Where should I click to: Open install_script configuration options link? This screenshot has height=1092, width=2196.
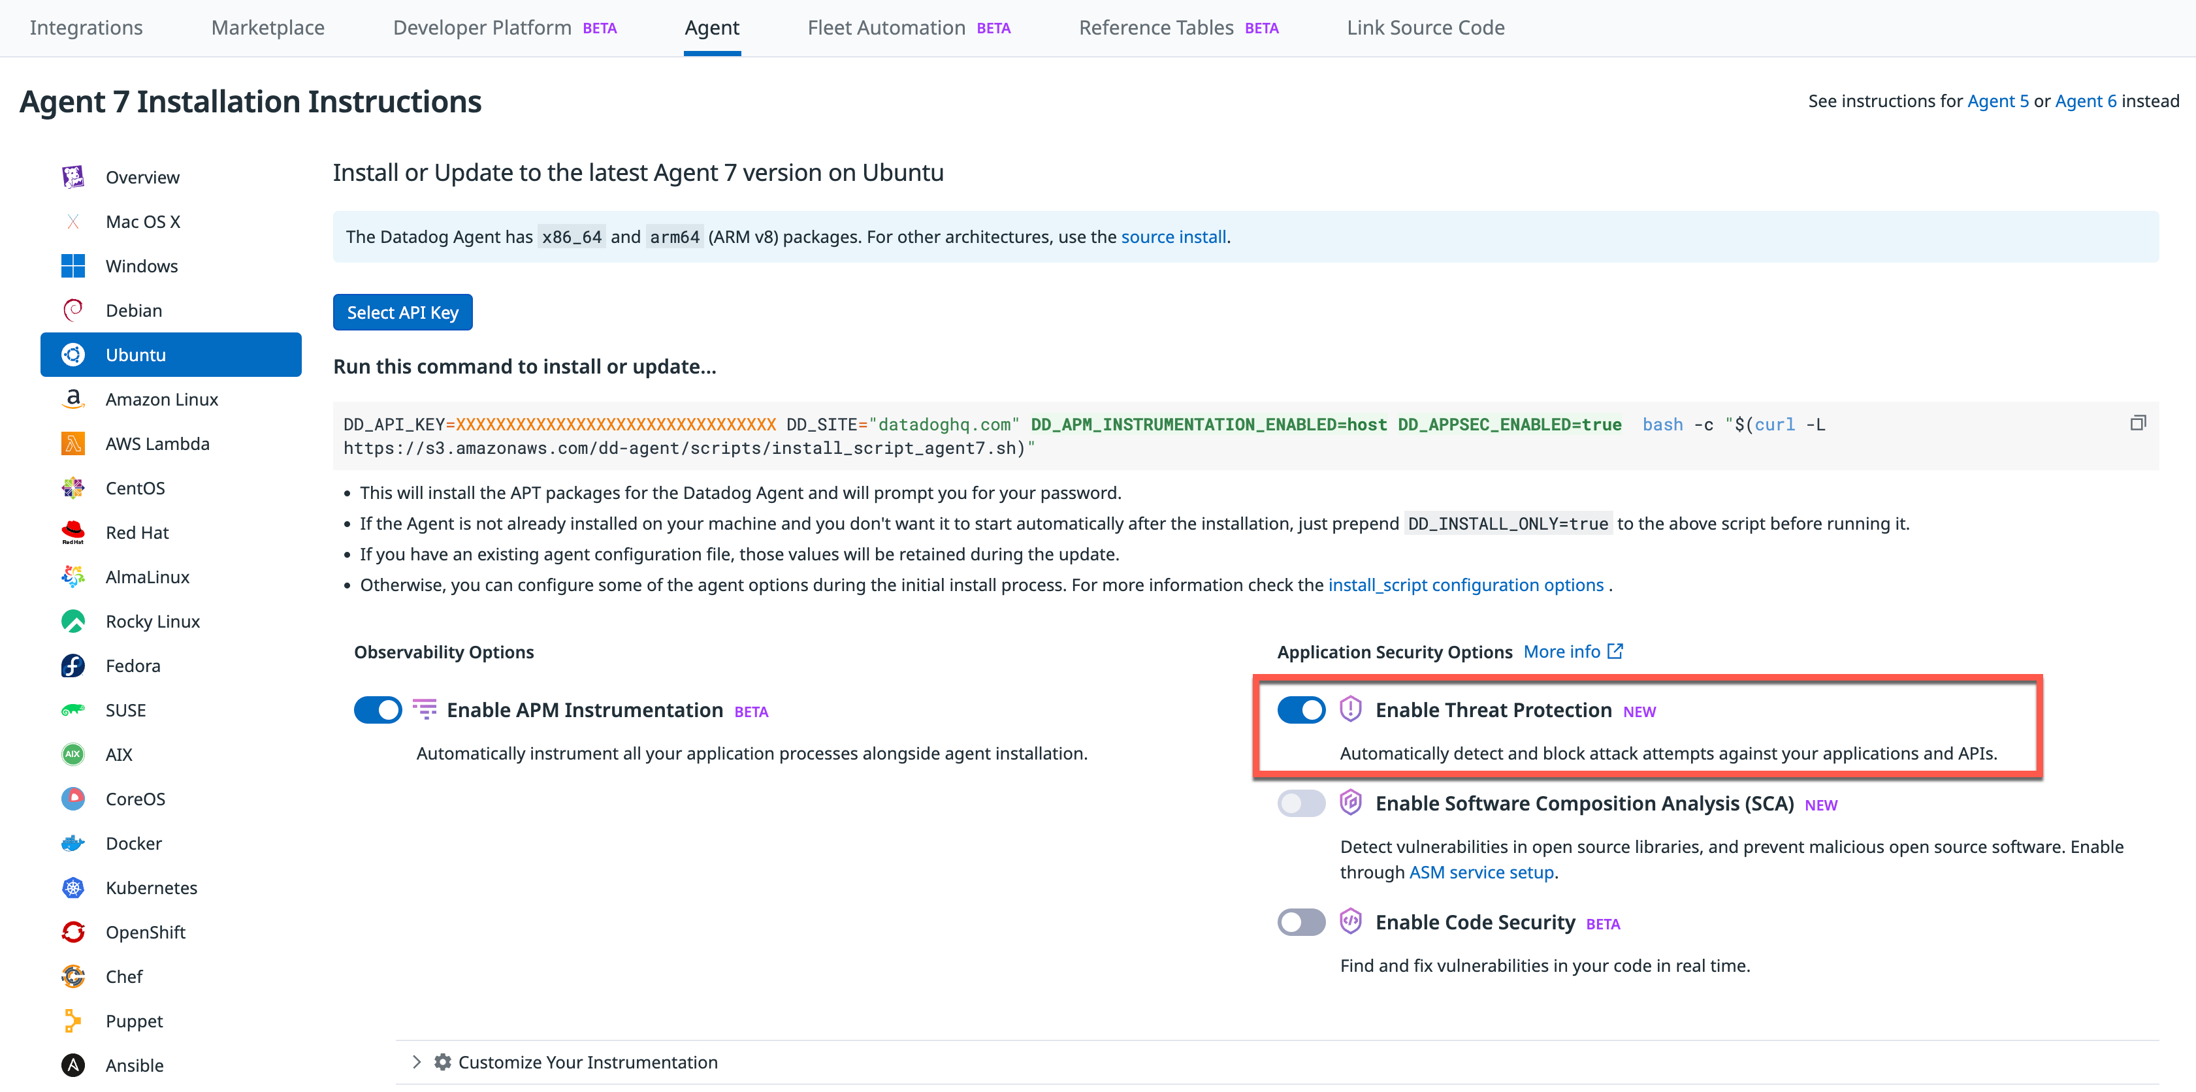(1466, 585)
